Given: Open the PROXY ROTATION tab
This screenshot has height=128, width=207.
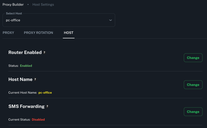Looking at the screenshot, I should 38,33.
